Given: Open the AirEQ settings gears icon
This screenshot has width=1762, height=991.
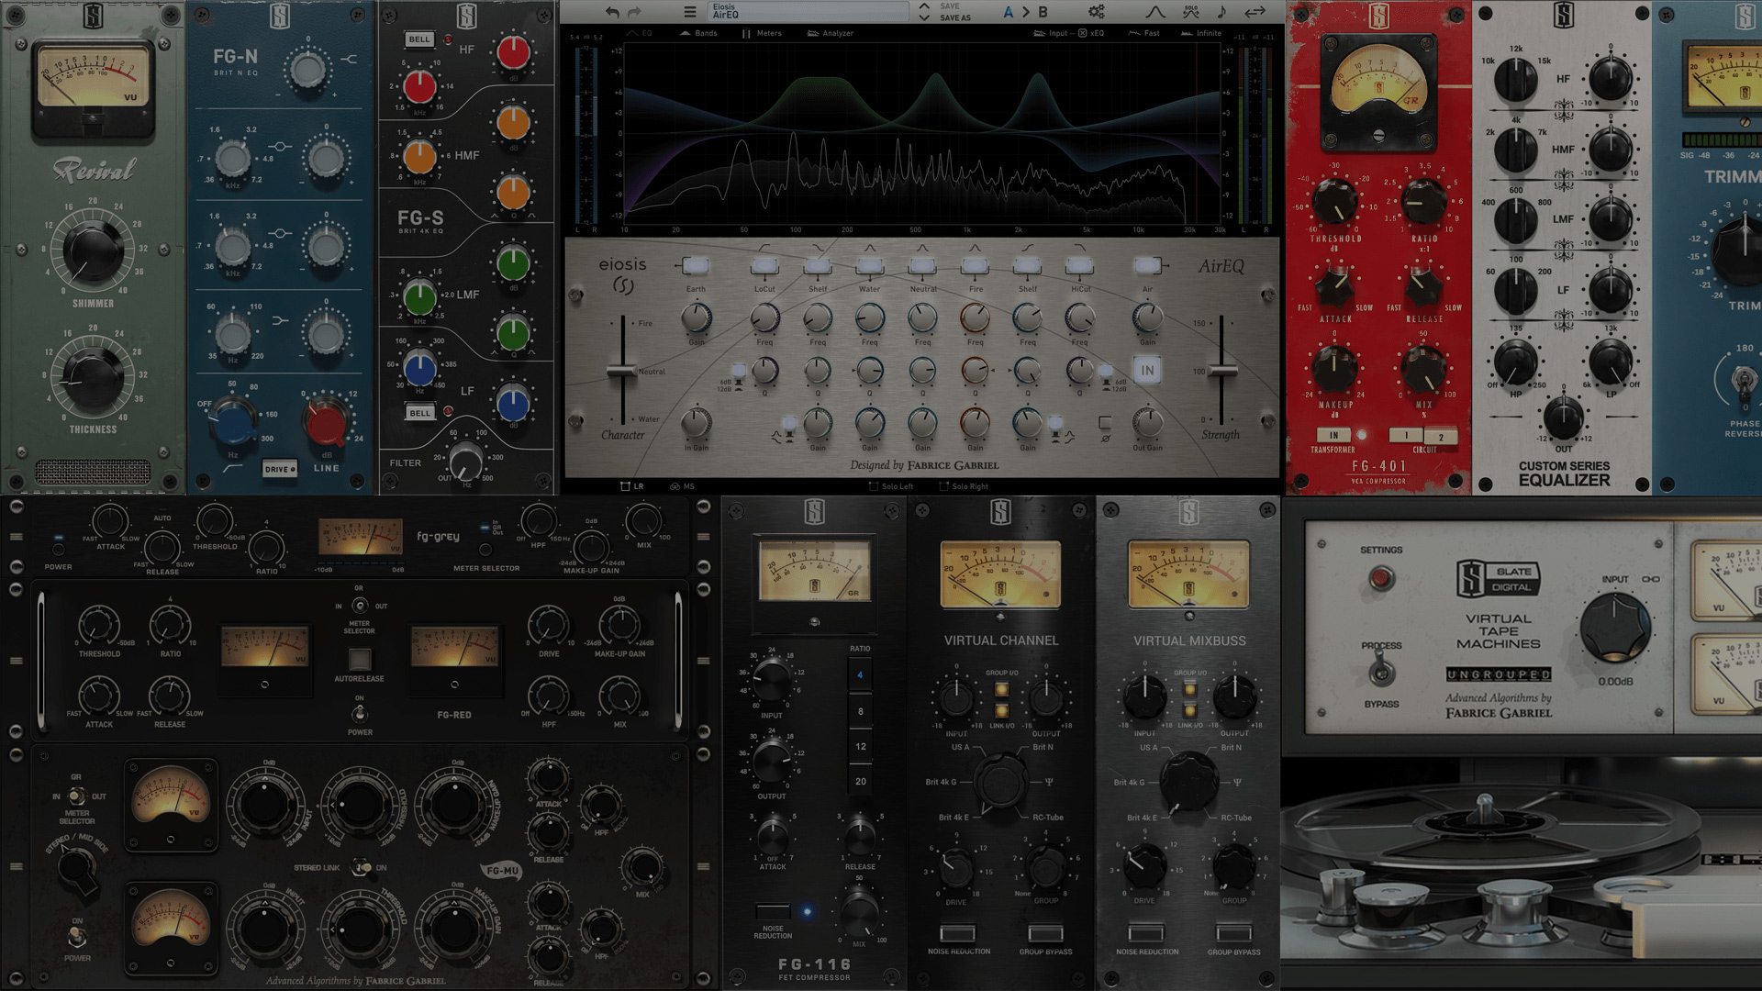Looking at the screenshot, I should click(x=1096, y=12).
